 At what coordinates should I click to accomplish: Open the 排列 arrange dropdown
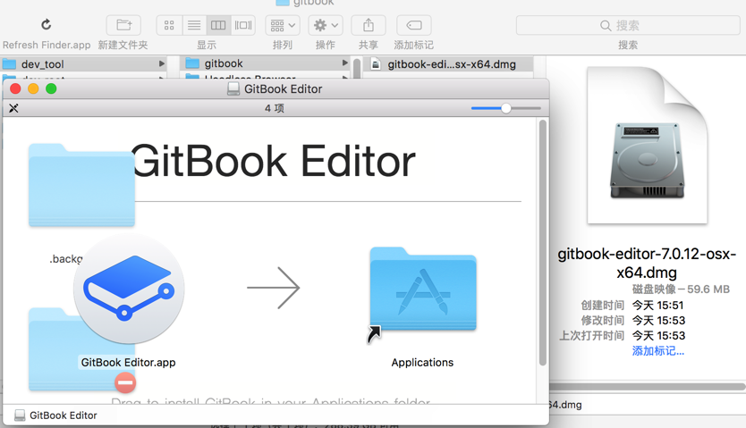coord(283,25)
